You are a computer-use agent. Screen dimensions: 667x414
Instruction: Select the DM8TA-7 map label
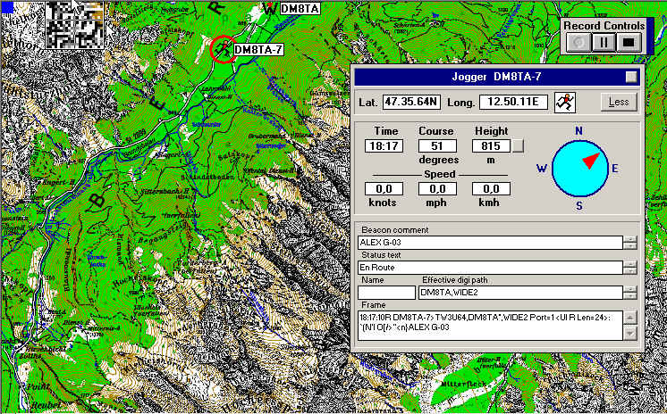258,50
